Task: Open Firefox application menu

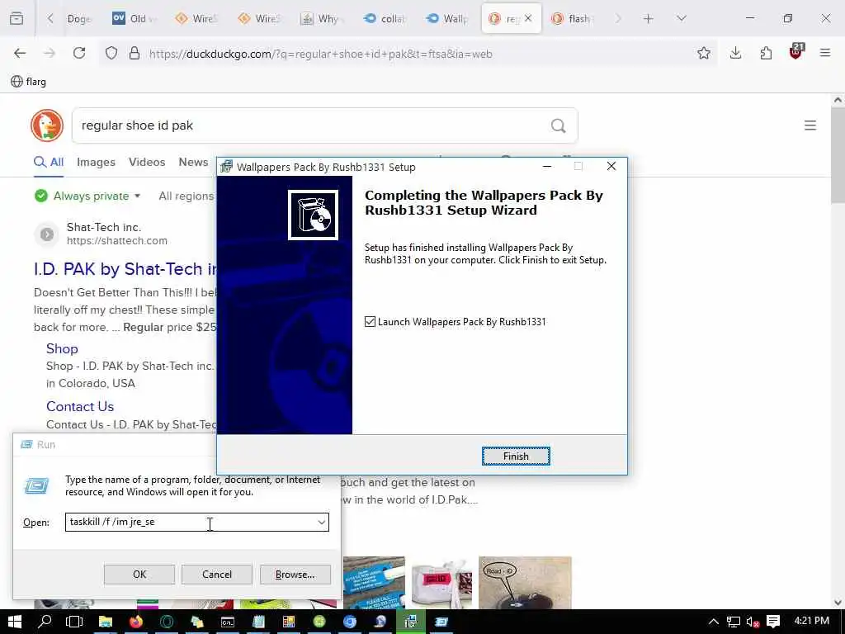Action: pyautogui.click(x=825, y=53)
